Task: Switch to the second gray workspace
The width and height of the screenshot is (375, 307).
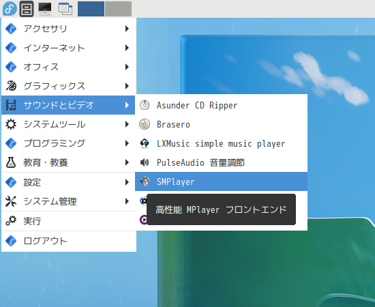Action: pyautogui.click(x=119, y=9)
